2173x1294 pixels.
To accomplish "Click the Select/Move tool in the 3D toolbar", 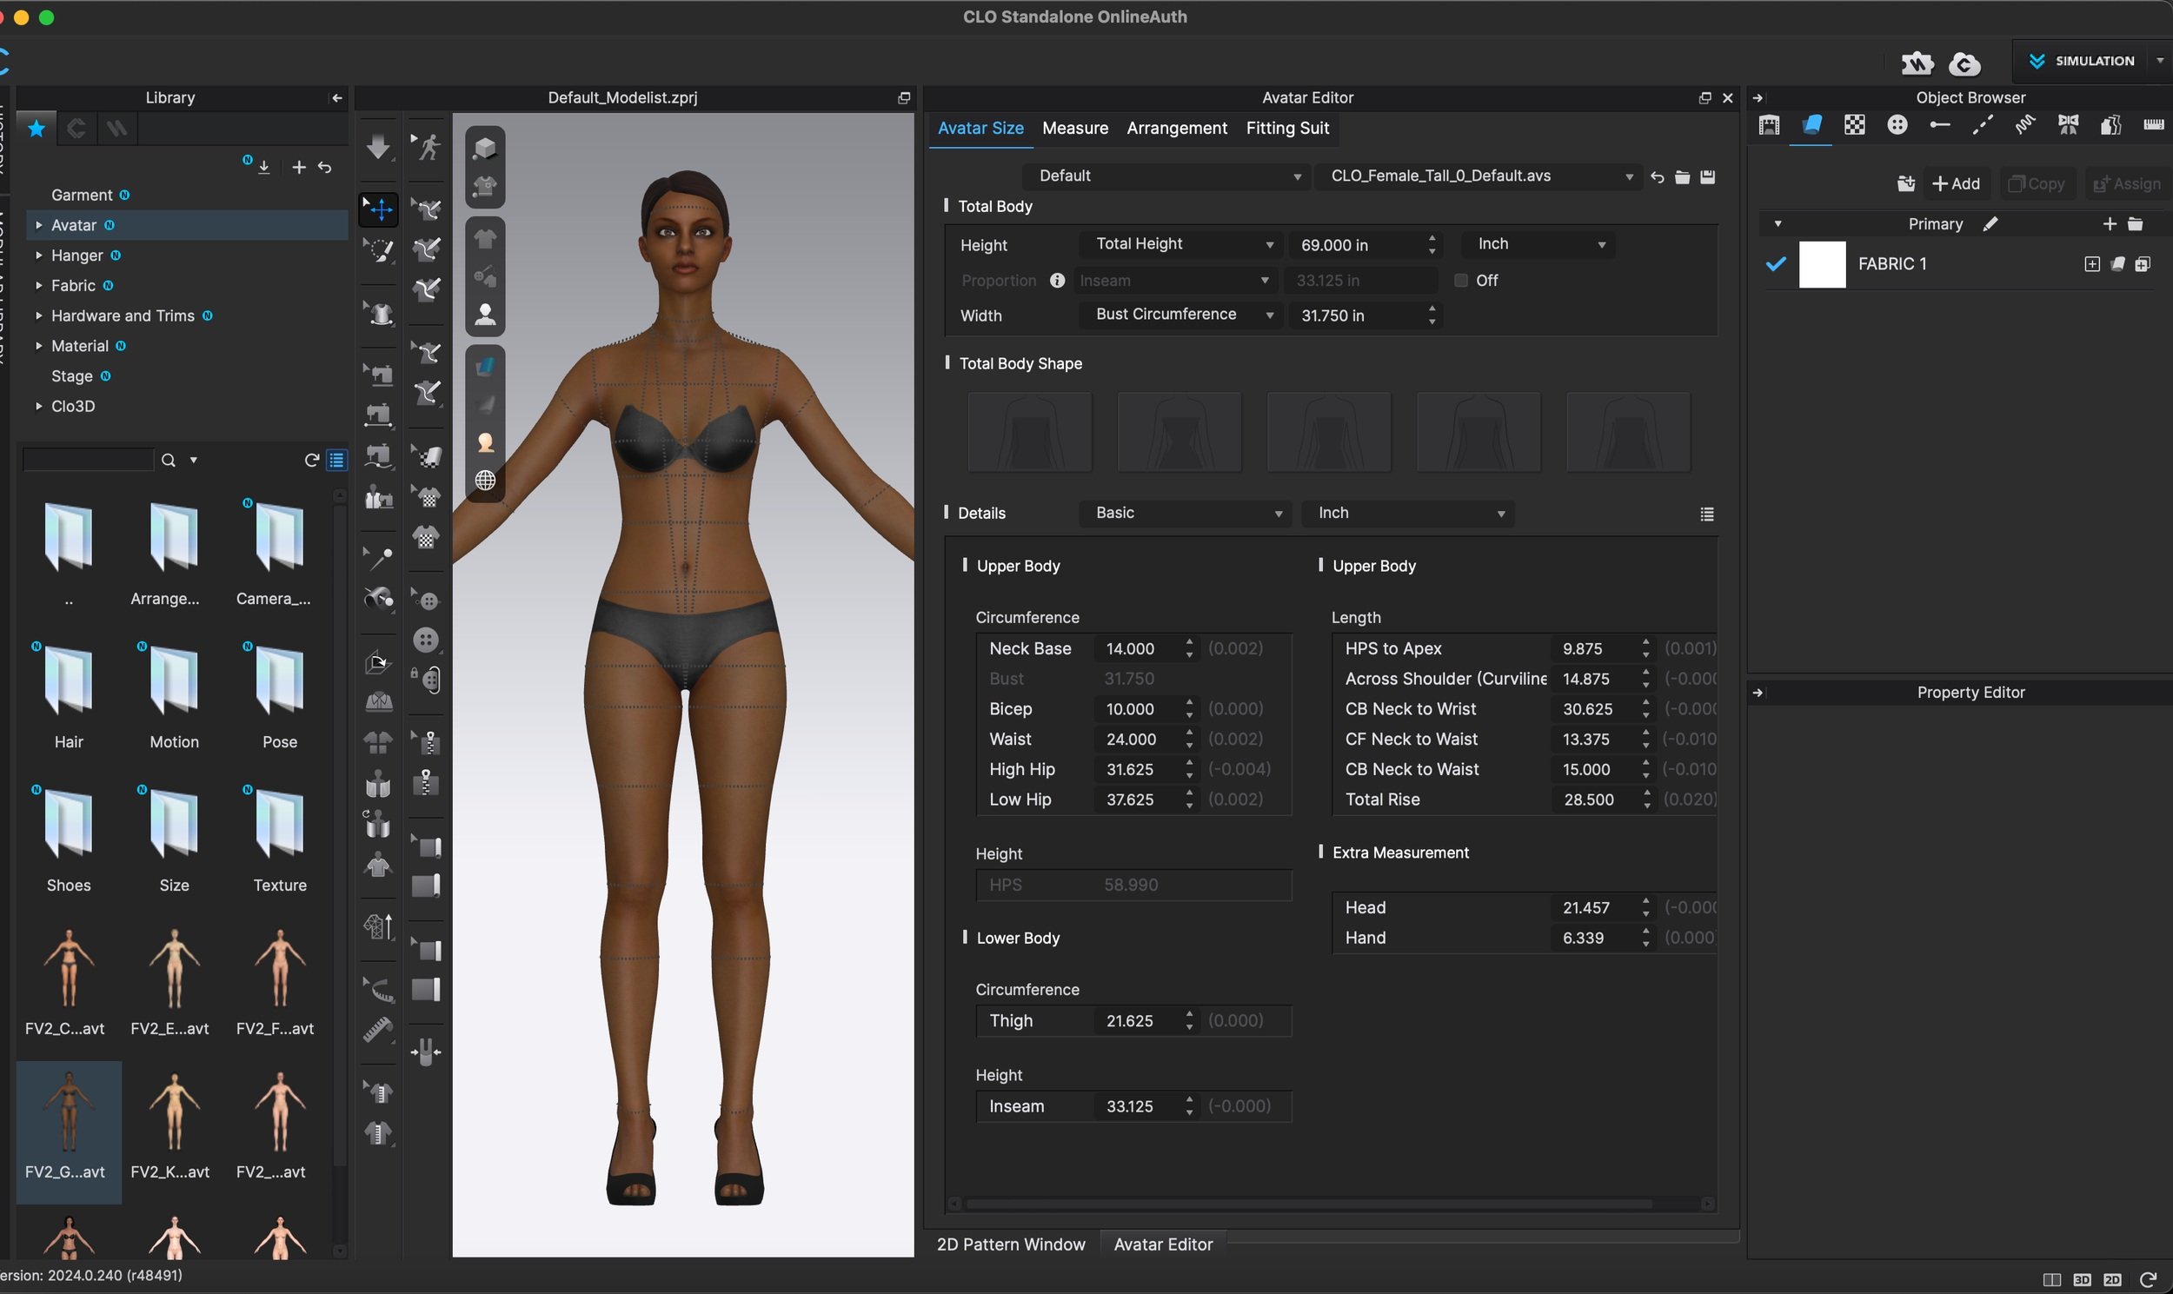I will (x=378, y=209).
